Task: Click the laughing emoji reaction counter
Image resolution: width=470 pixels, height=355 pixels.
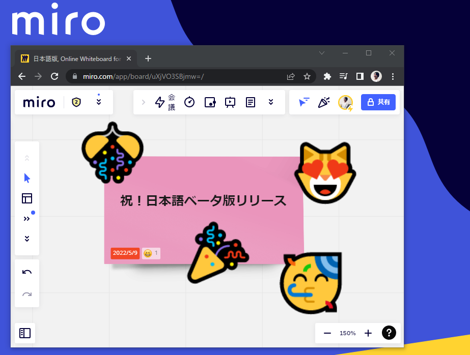Action: point(151,253)
